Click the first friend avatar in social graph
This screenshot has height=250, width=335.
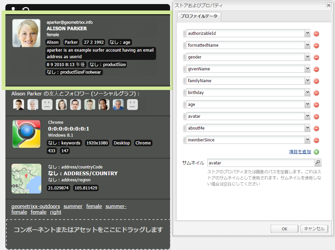[19, 105]
